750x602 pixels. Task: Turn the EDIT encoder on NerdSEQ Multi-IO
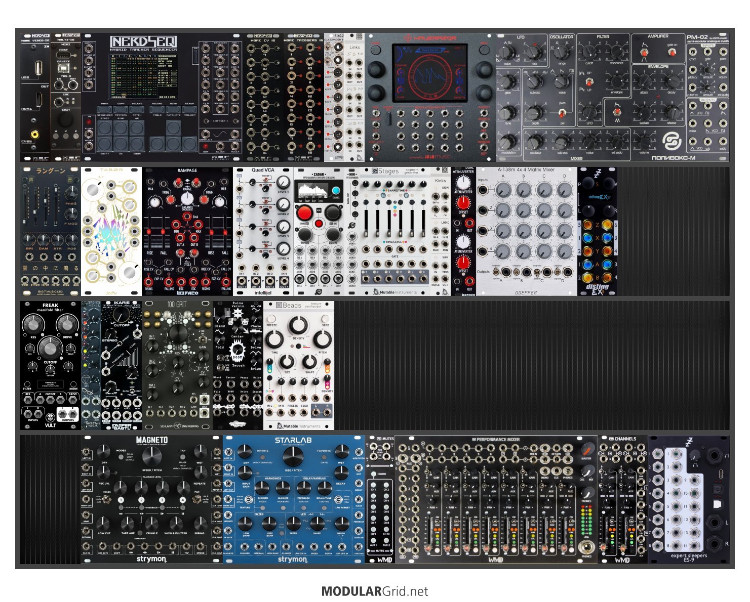[65, 120]
